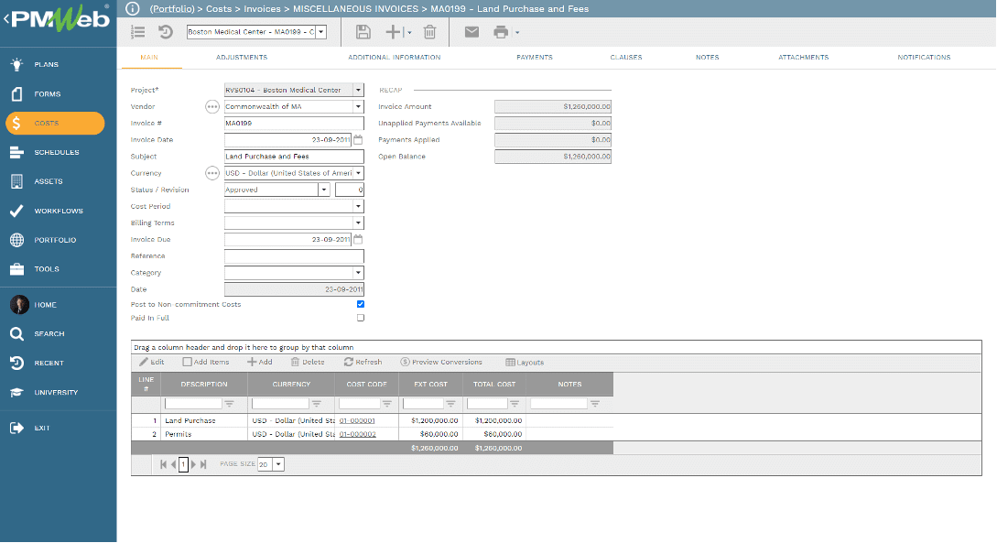Enable the Paid in Full checkbox

[360, 318]
